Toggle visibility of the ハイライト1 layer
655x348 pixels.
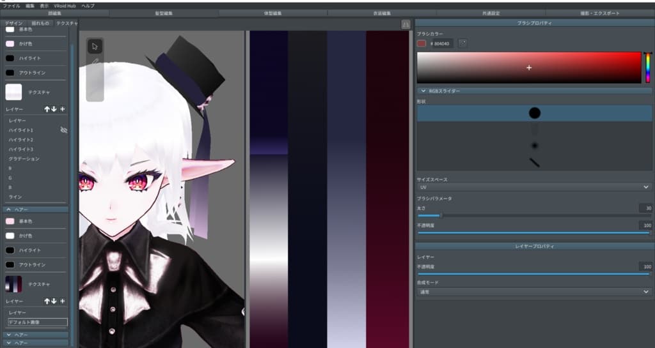click(63, 130)
